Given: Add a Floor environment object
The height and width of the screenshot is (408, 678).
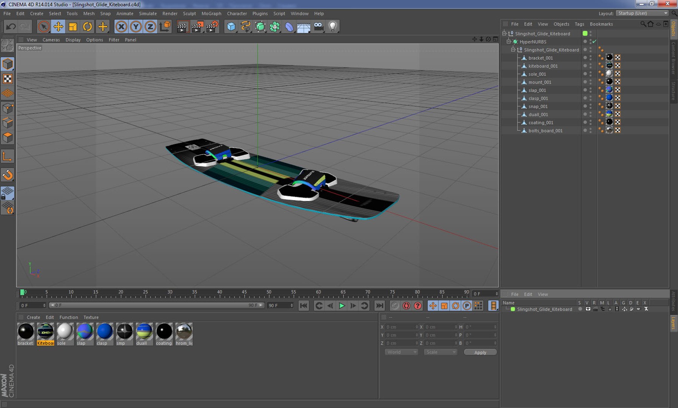Looking at the screenshot, I should [304, 26].
